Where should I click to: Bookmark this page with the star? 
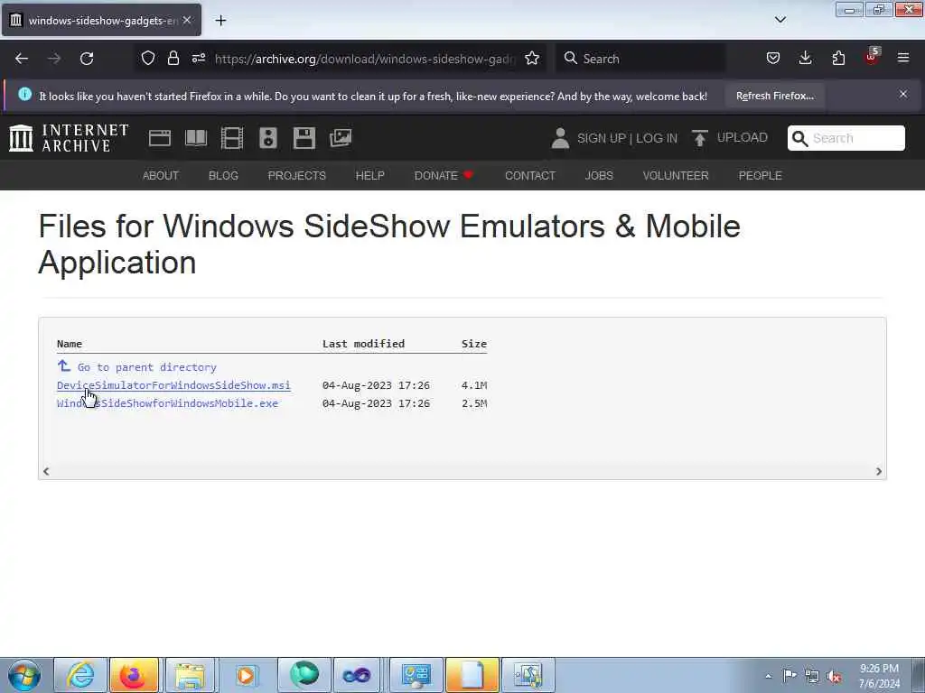coord(532,58)
